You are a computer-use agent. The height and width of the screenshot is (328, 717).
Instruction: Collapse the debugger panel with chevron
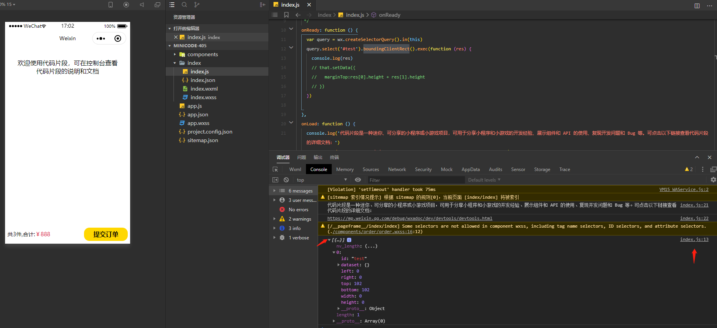697,157
